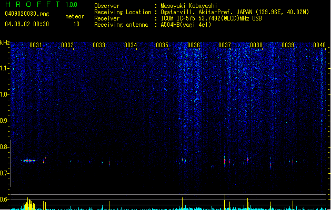Click observer name Masayuki Kobayashi
The image size is (331, 210).
[189, 6]
